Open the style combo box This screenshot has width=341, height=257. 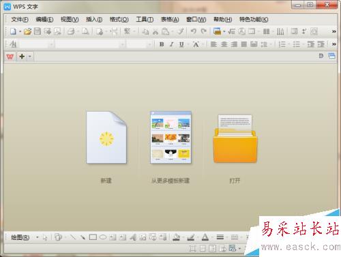[36, 44]
